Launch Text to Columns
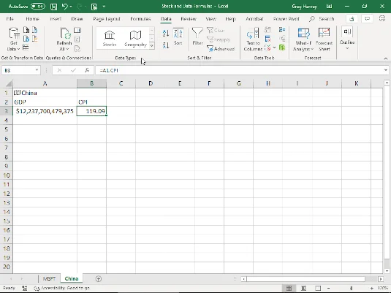This screenshot has width=391, height=293. (253, 39)
